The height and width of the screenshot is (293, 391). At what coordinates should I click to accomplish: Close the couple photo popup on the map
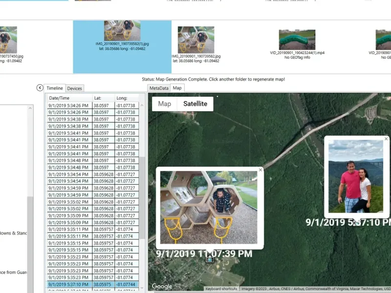(x=386, y=139)
